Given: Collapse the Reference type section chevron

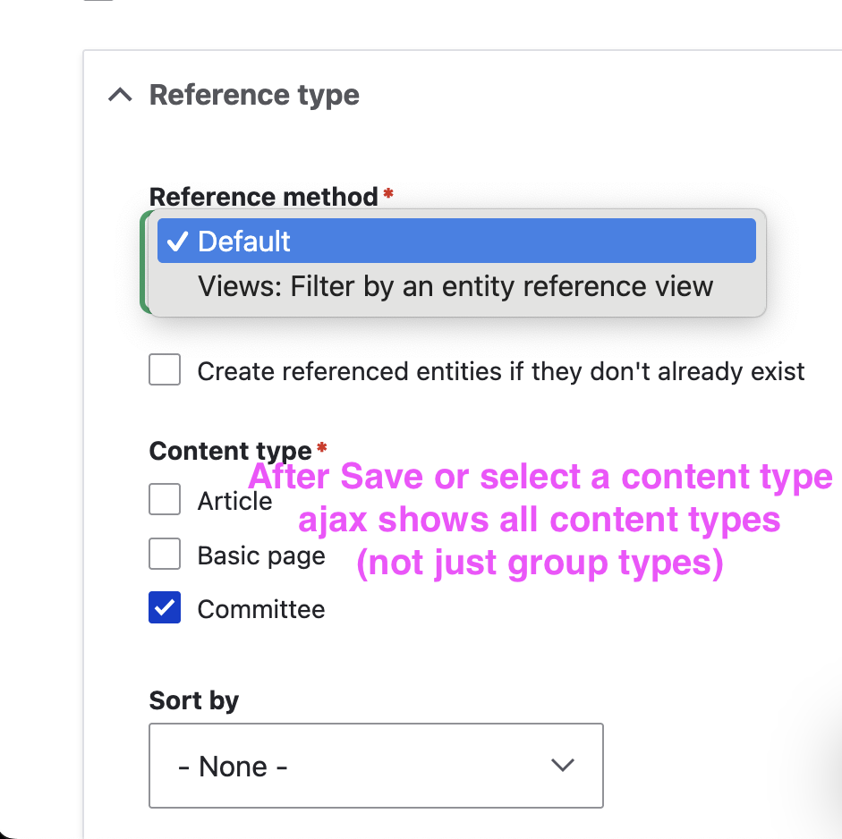Looking at the screenshot, I should point(120,95).
